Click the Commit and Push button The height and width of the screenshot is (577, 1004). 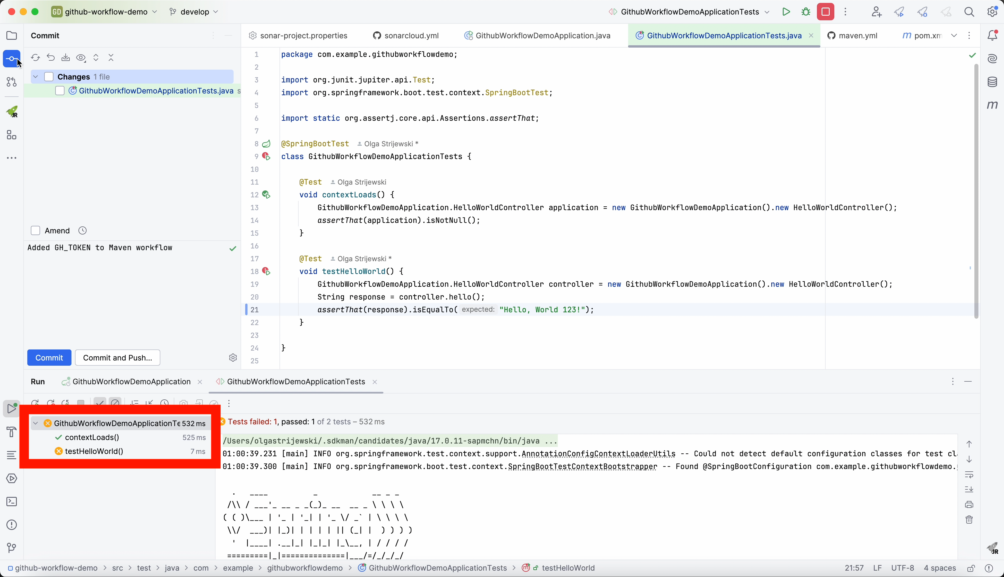pos(117,358)
